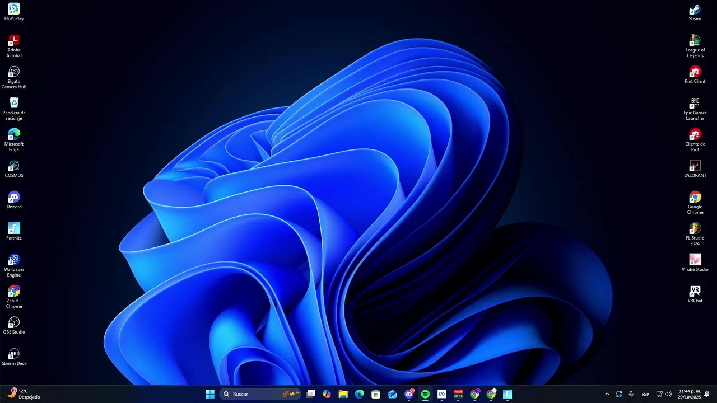Select the Google Chrome desktop shortcut
The height and width of the screenshot is (403, 717).
point(695,203)
